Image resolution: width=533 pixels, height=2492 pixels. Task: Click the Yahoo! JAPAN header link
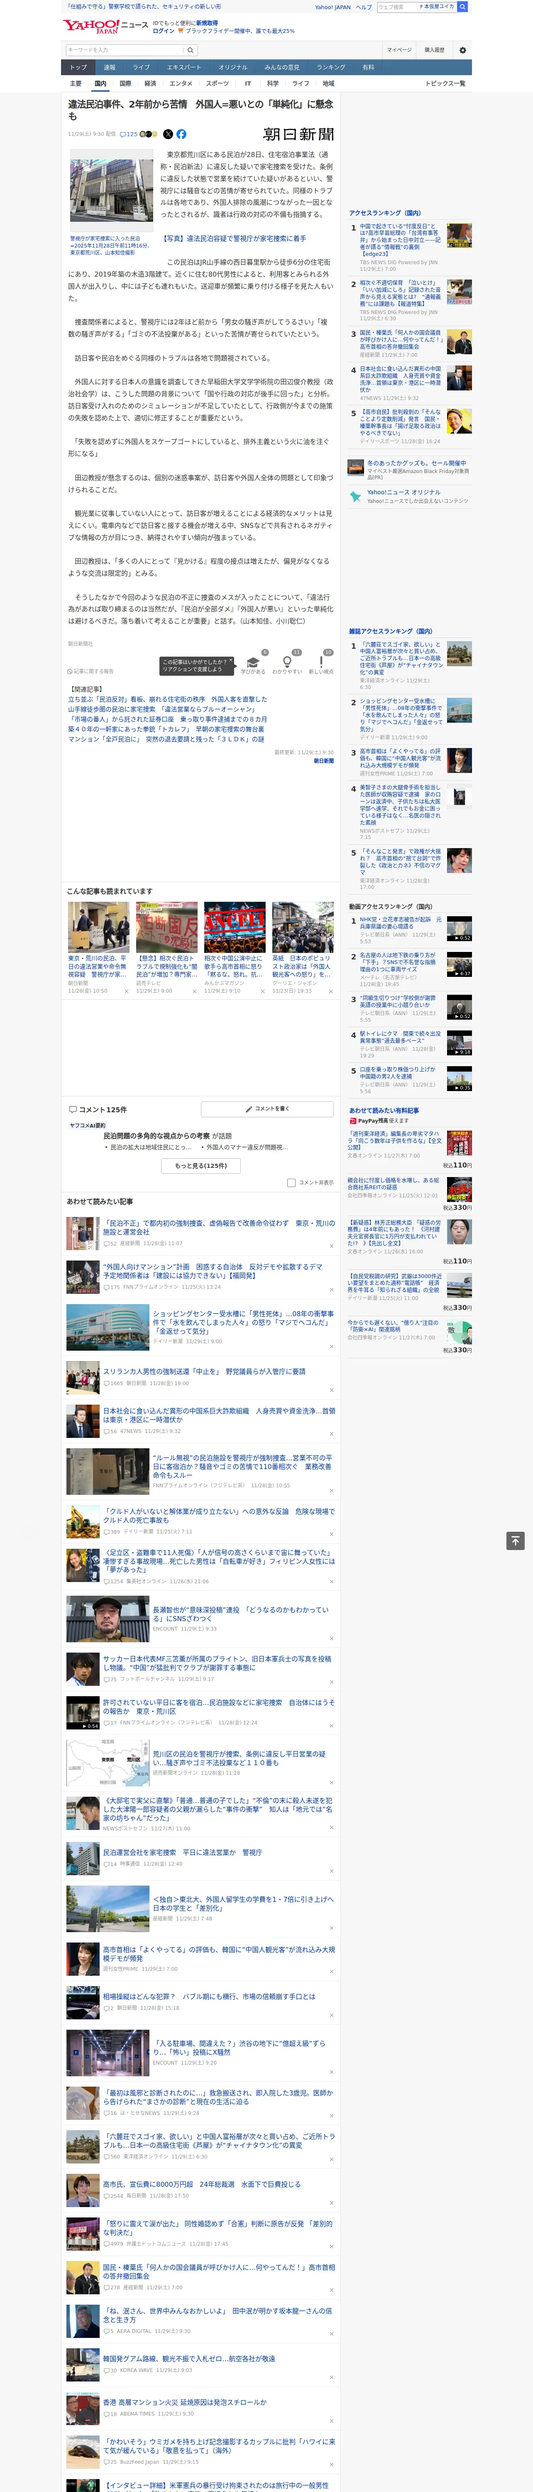(333, 7)
